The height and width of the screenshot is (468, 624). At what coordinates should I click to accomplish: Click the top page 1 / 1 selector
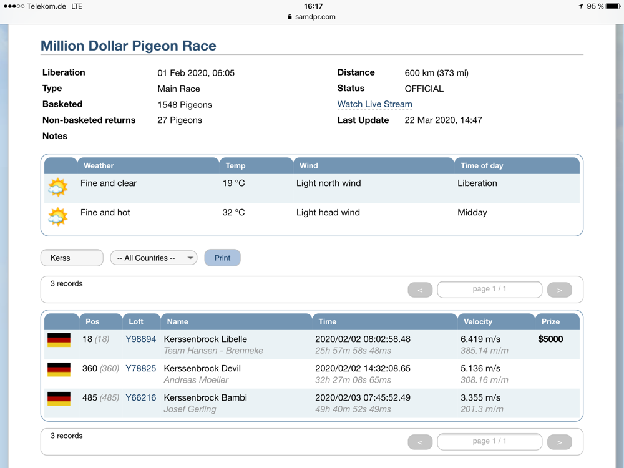pyautogui.click(x=489, y=290)
